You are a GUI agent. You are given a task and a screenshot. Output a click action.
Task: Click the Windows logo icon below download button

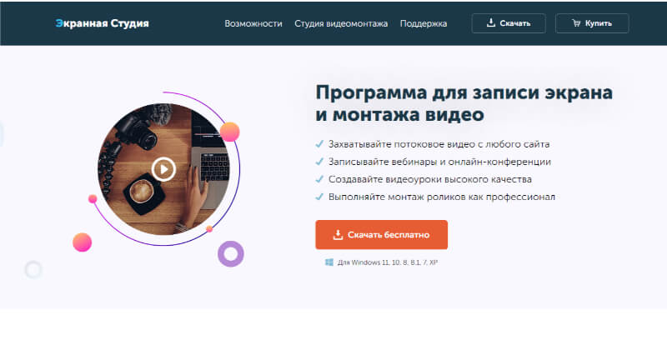point(328,262)
